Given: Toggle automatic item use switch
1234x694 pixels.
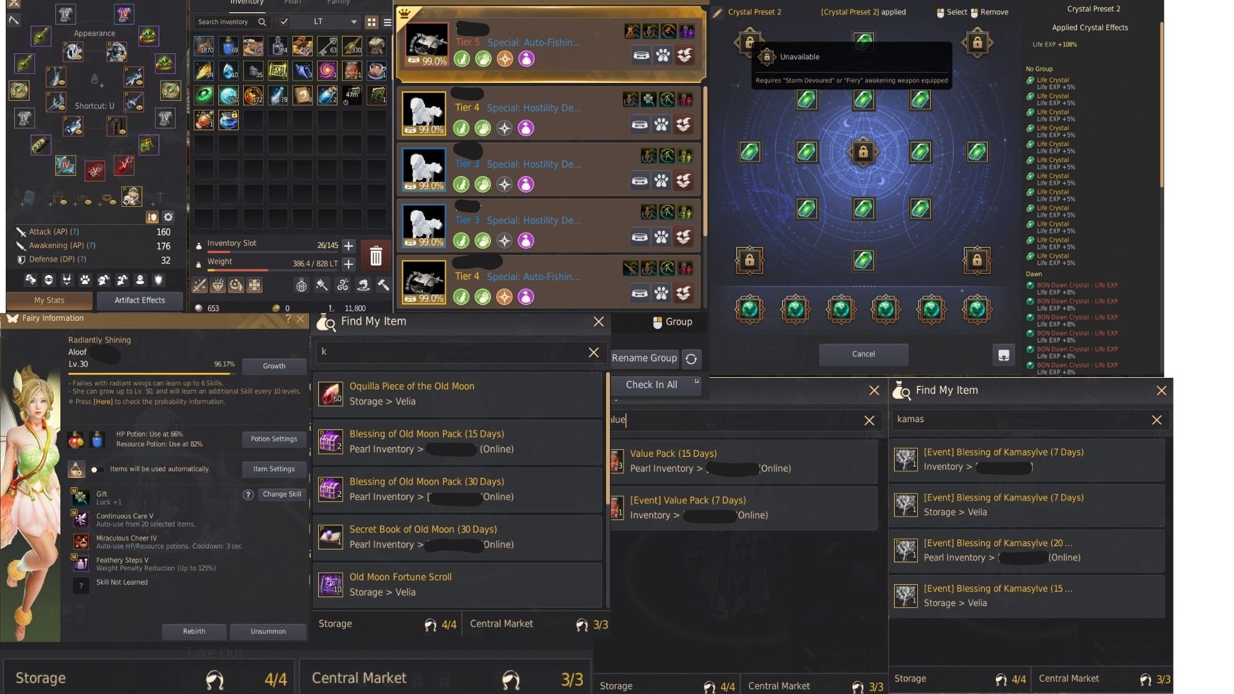Looking at the screenshot, I should pyautogui.click(x=97, y=469).
